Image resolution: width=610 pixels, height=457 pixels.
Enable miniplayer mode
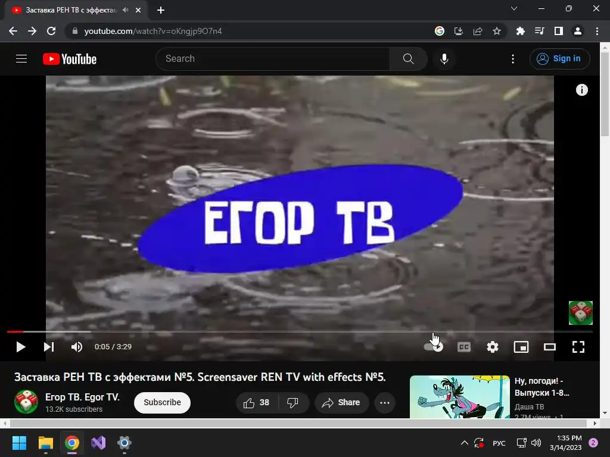point(521,347)
